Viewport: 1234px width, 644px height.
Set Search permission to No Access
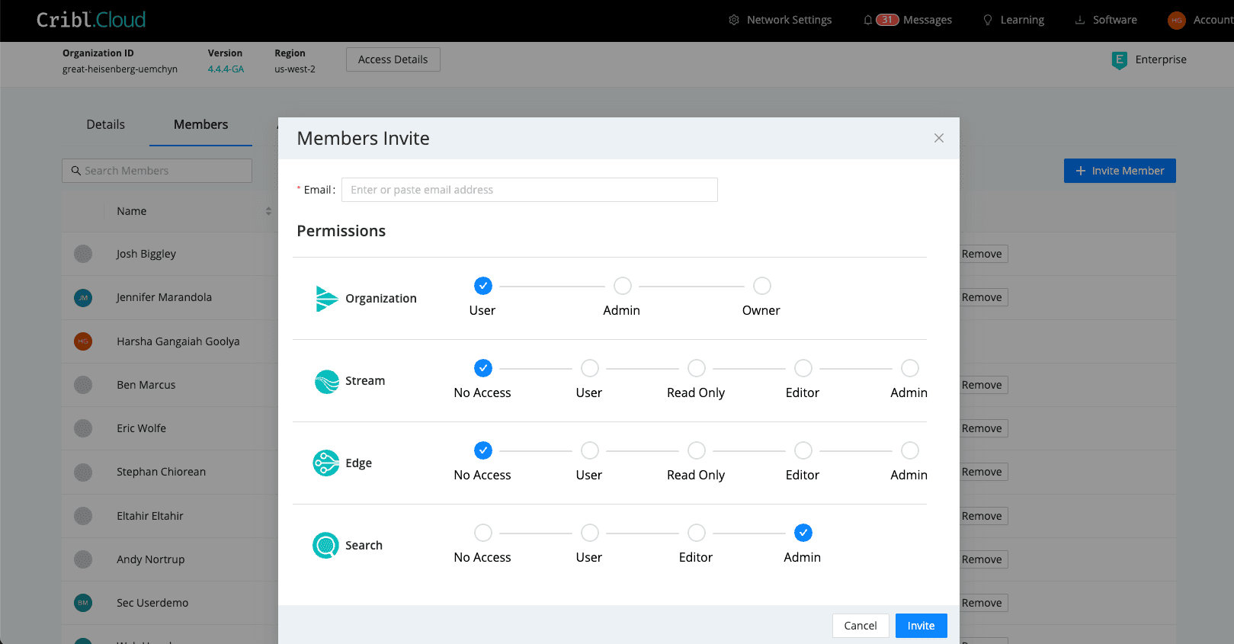(482, 533)
